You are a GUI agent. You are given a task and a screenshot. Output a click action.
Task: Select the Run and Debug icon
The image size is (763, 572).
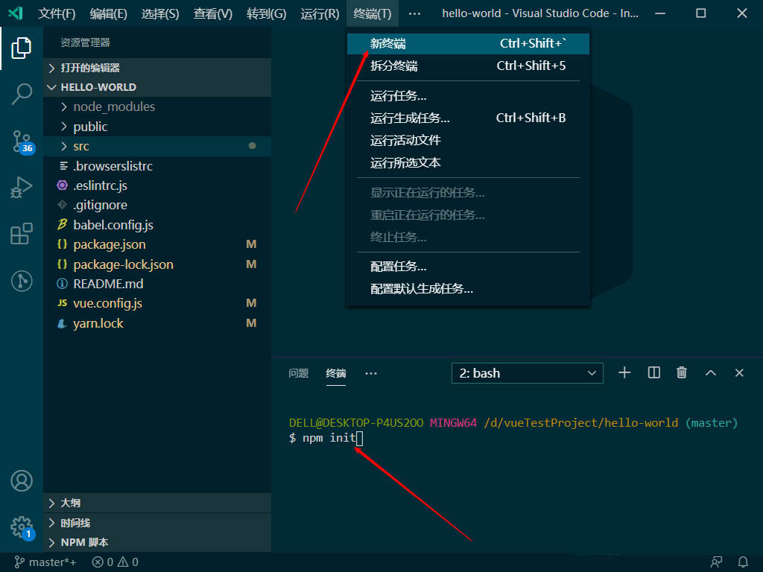pyautogui.click(x=22, y=188)
